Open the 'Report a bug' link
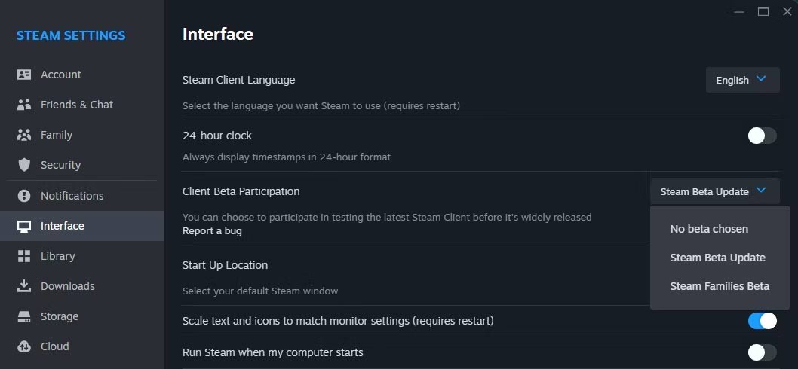The image size is (798, 369). click(212, 231)
